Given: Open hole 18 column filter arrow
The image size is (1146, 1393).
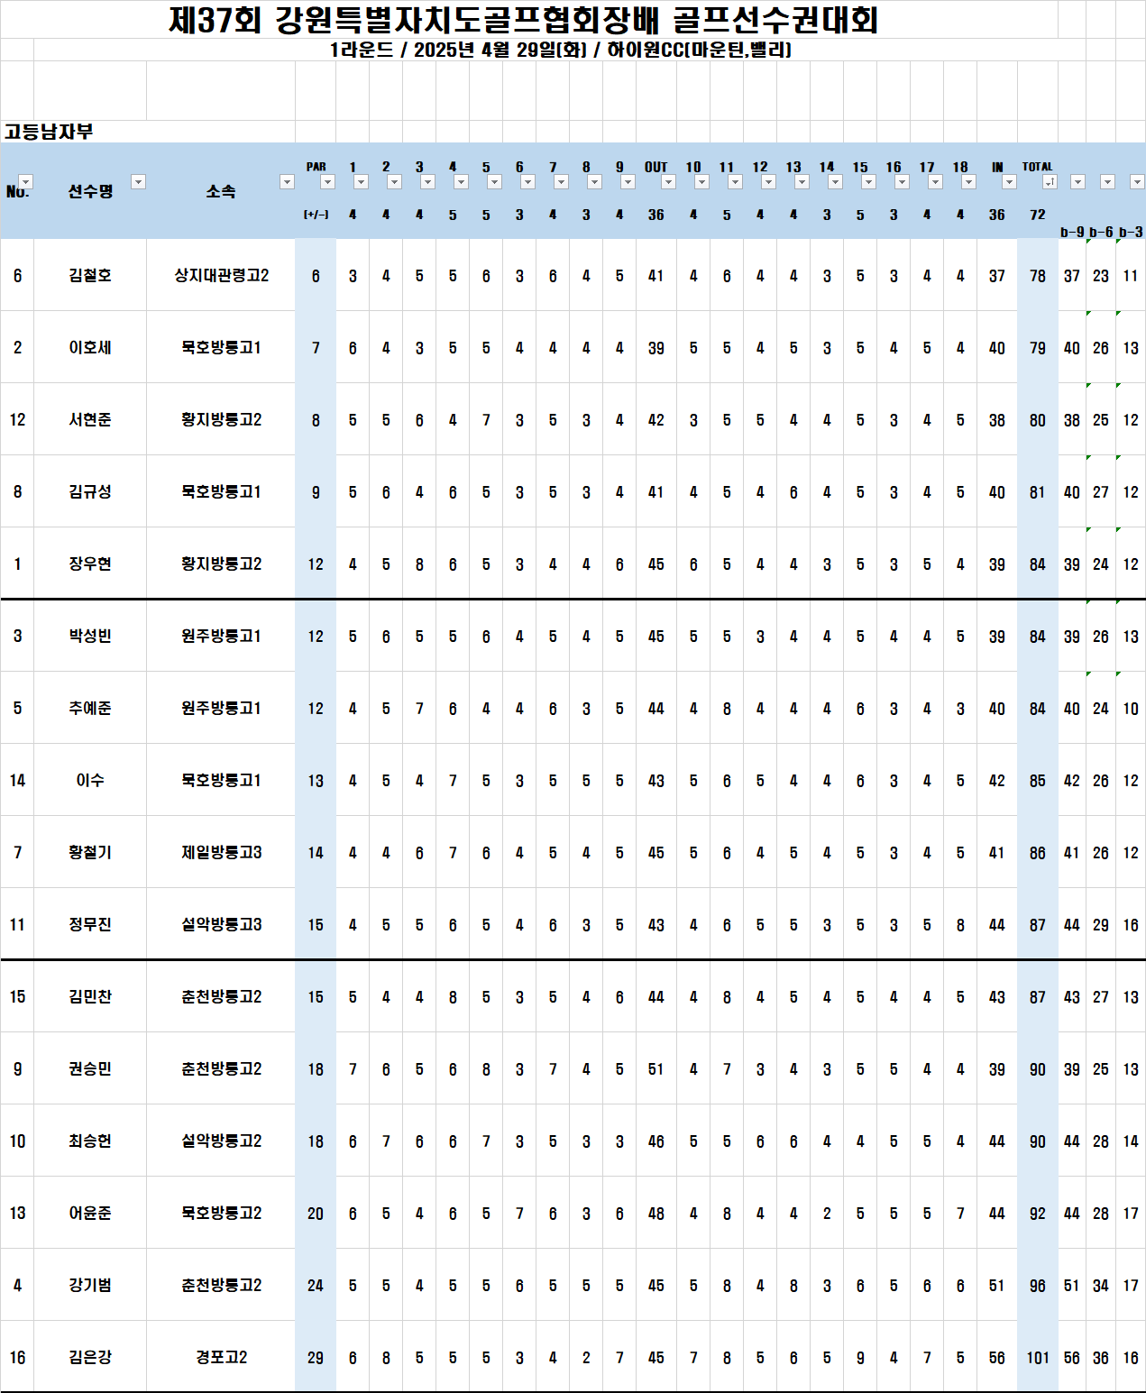Looking at the screenshot, I should [969, 182].
